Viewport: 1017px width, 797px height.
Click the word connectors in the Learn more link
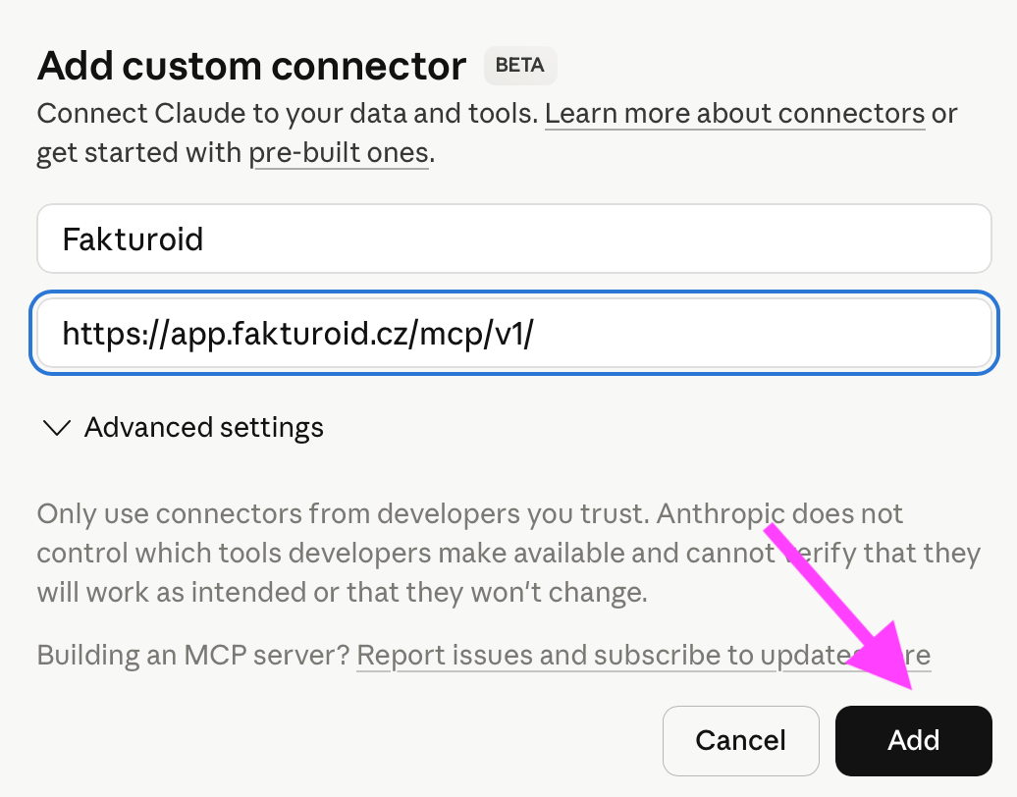[x=851, y=114]
